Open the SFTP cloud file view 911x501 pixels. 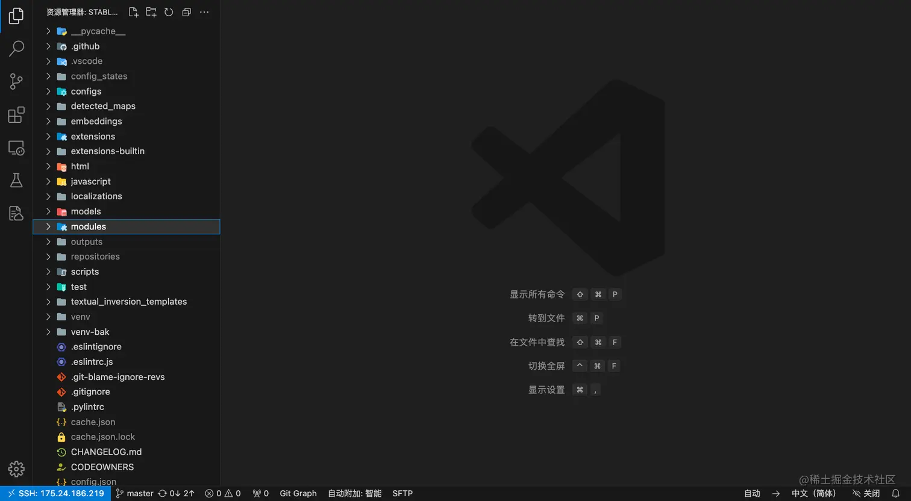(x=16, y=213)
